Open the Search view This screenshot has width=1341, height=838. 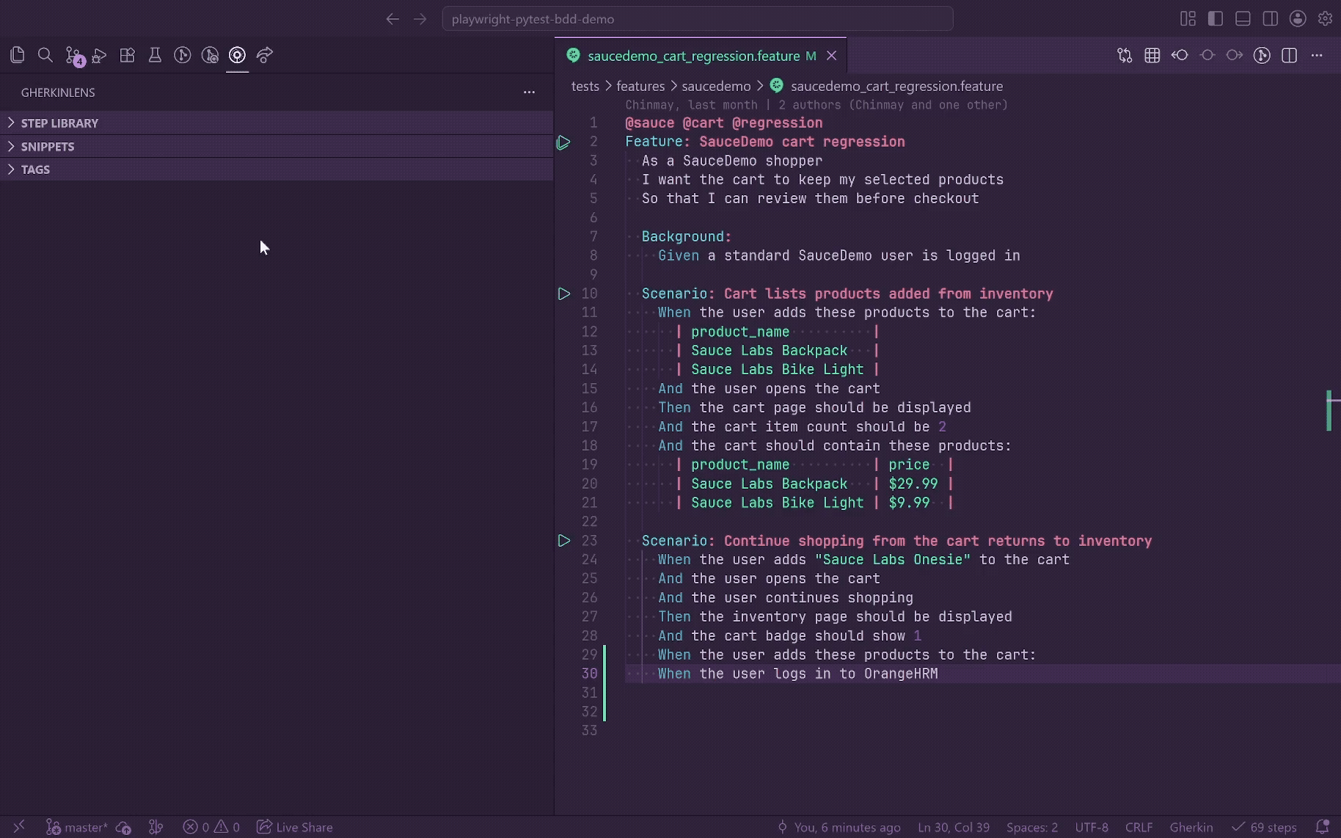(x=45, y=55)
